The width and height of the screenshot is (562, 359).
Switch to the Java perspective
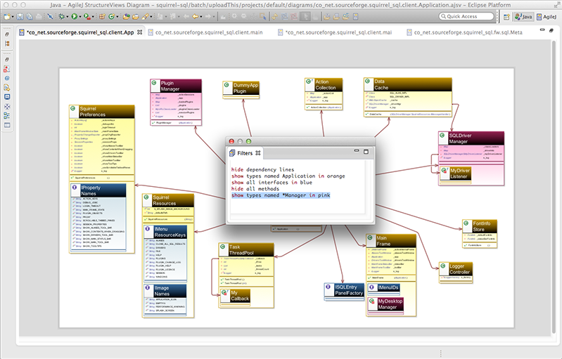pyautogui.click(x=523, y=16)
